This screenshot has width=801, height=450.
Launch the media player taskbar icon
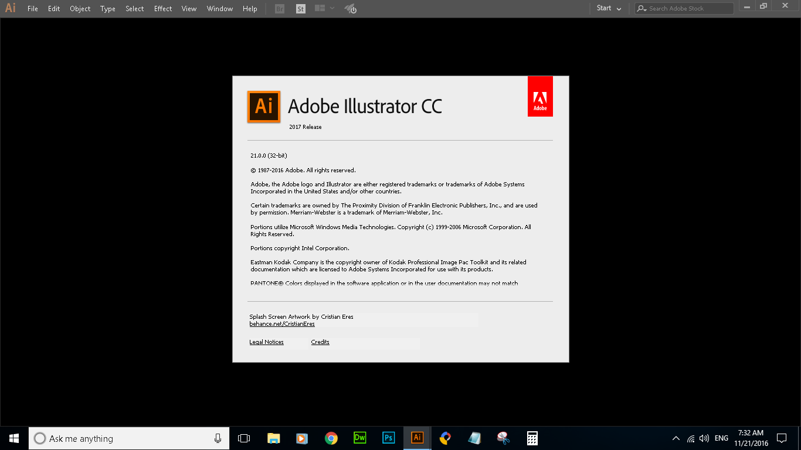(x=302, y=438)
